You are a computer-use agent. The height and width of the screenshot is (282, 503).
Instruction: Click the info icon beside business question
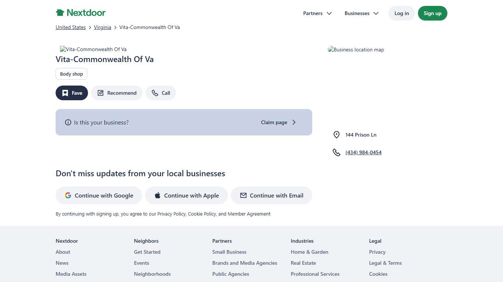pyautogui.click(x=68, y=123)
